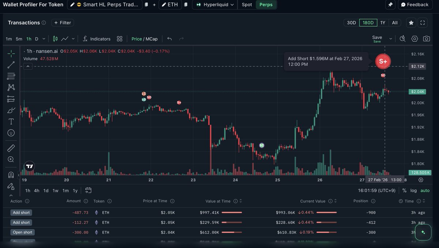Screen dimensions: 439x248
Task: Open the Hyperliquid exchange dropdown
Action: [x=214, y=5]
